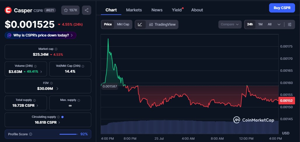Open Volume (24h) info icon
This screenshot has width=300, height=142.
[35, 66]
